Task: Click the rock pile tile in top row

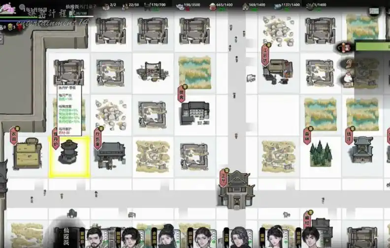Action: click(x=278, y=30)
